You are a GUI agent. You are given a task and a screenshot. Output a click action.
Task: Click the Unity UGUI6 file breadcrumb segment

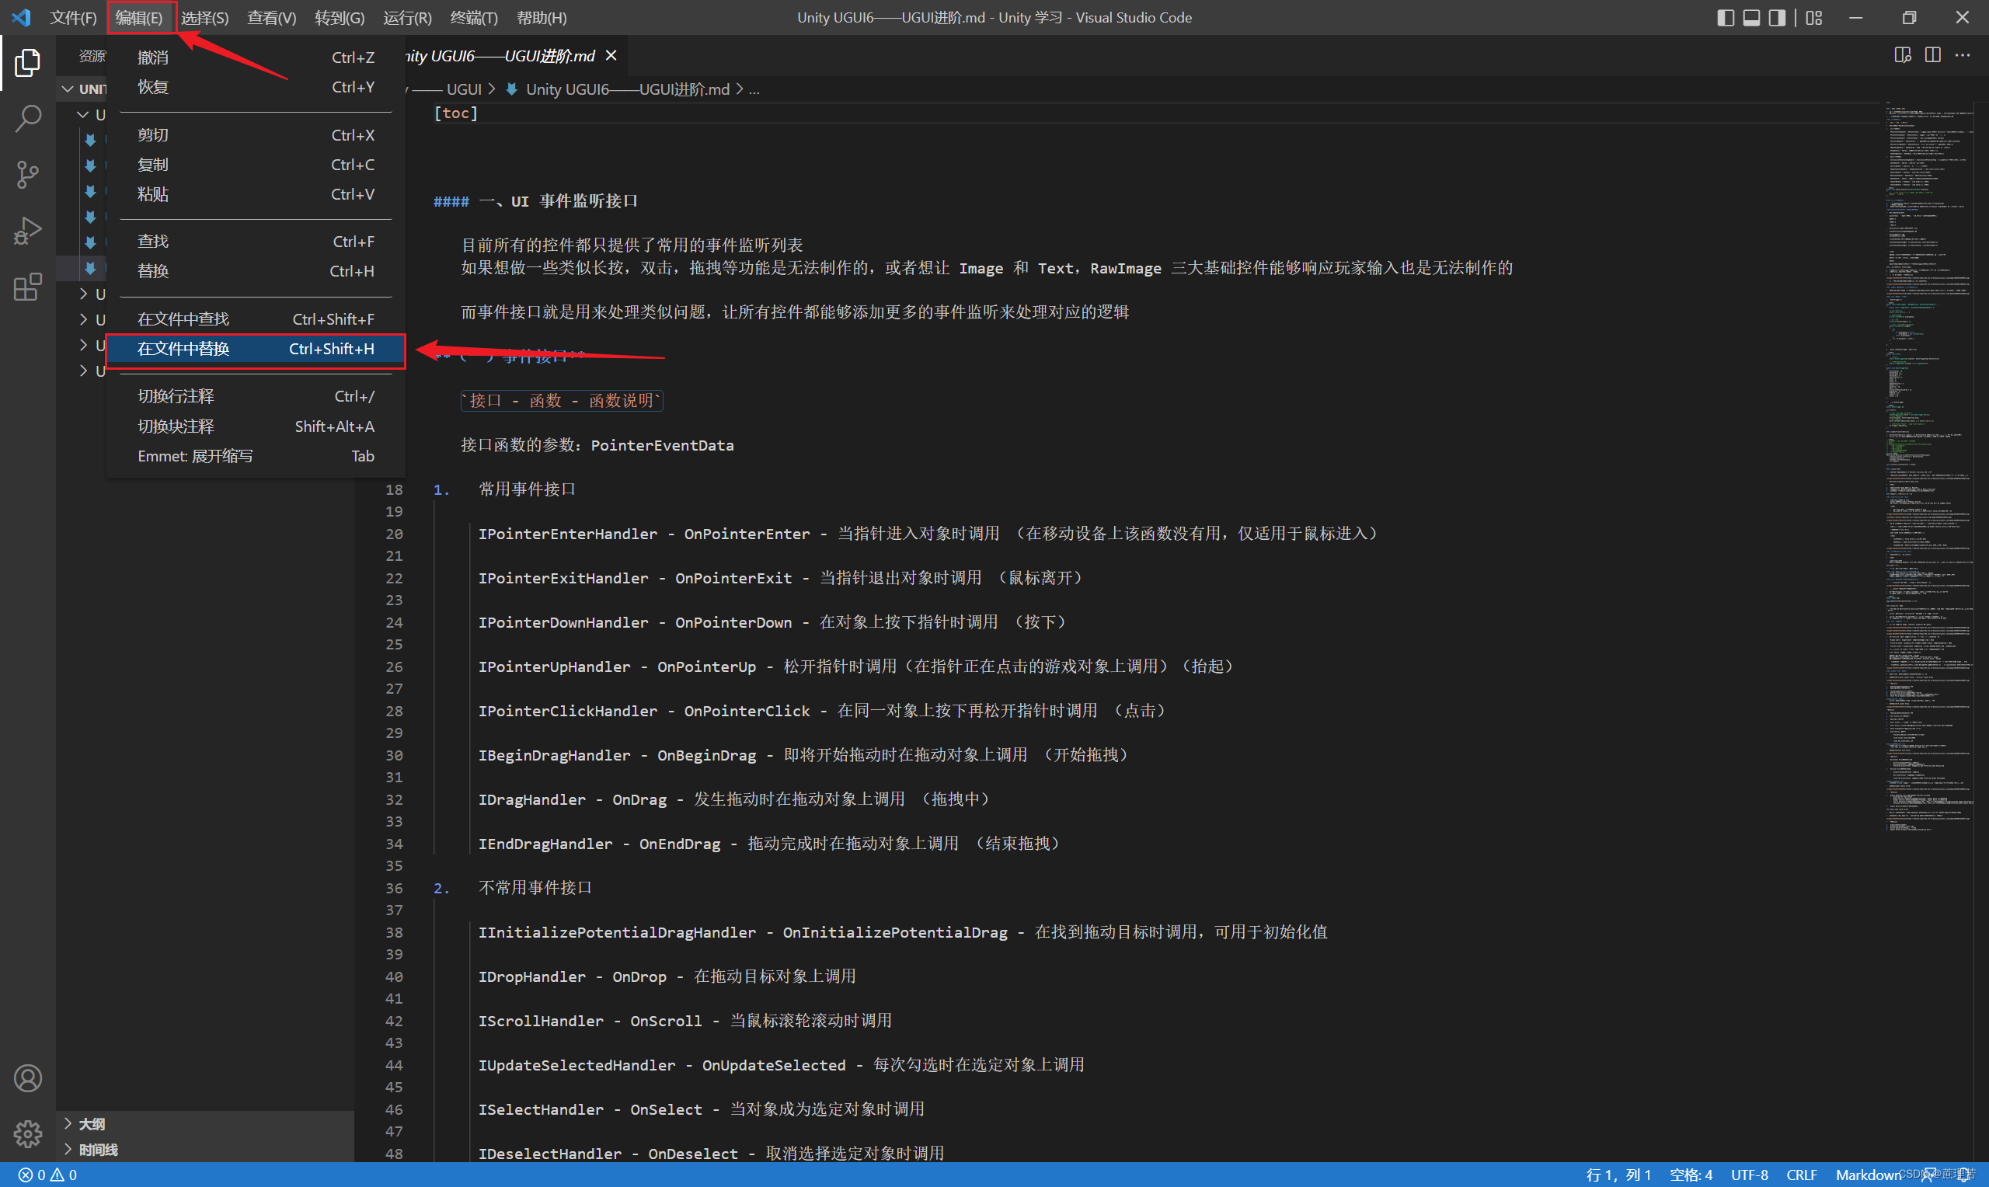628,89
